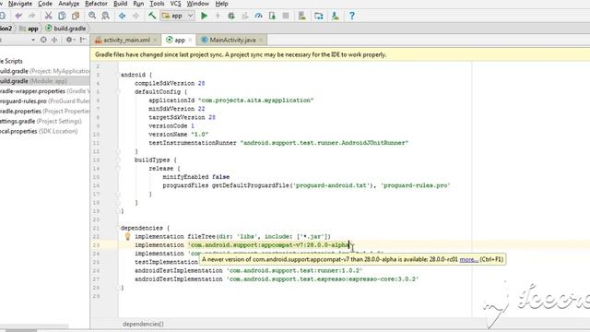Open Find with the magnifier icon

[92, 16]
